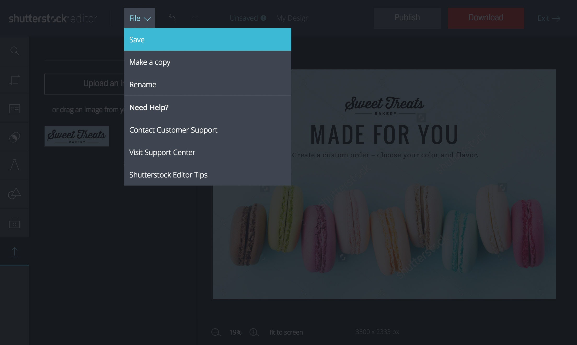
Task: Open the uploads panel arrow icon
Action: (x=15, y=252)
